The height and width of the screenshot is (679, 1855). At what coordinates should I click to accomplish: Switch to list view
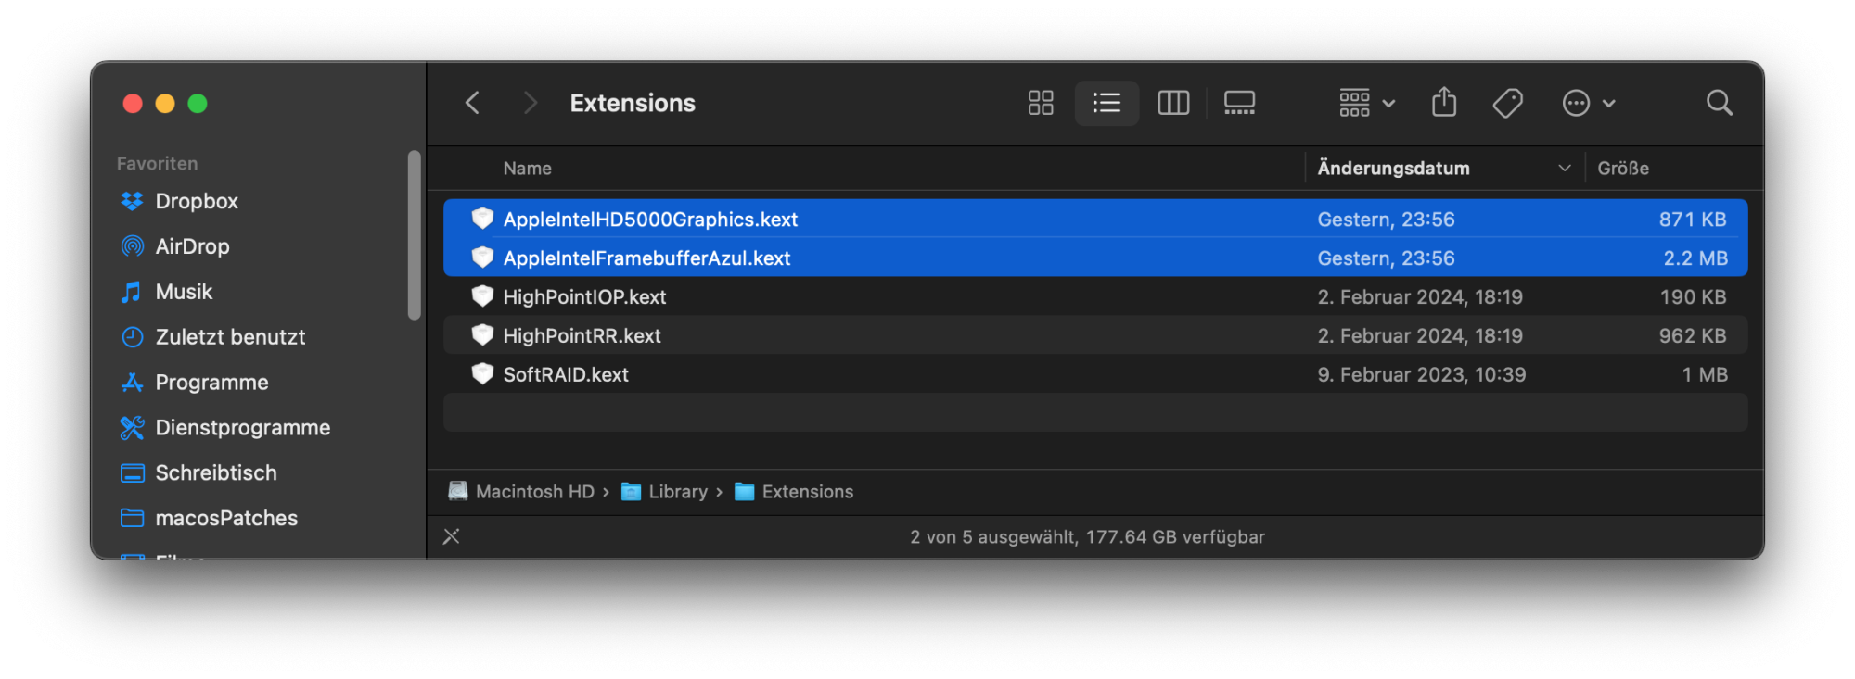1107,103
